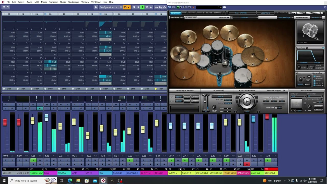This screenshot has width=327, height=184.
Task: Toggle the 16-bit option
Action: click(x=195, y=97)
